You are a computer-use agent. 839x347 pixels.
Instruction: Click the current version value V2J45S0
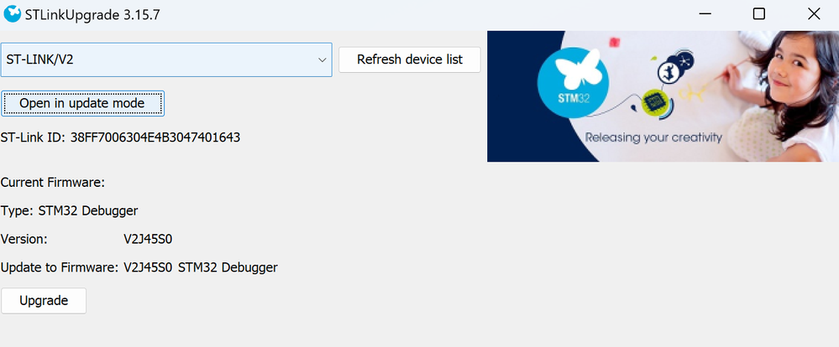(148, 239)
